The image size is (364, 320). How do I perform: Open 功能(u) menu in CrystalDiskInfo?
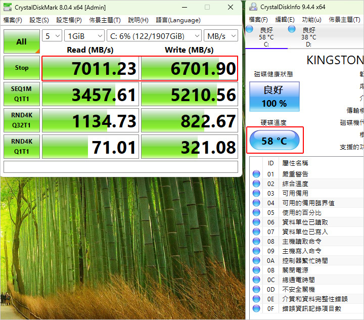pyautogui.click(x=311, y=20)
